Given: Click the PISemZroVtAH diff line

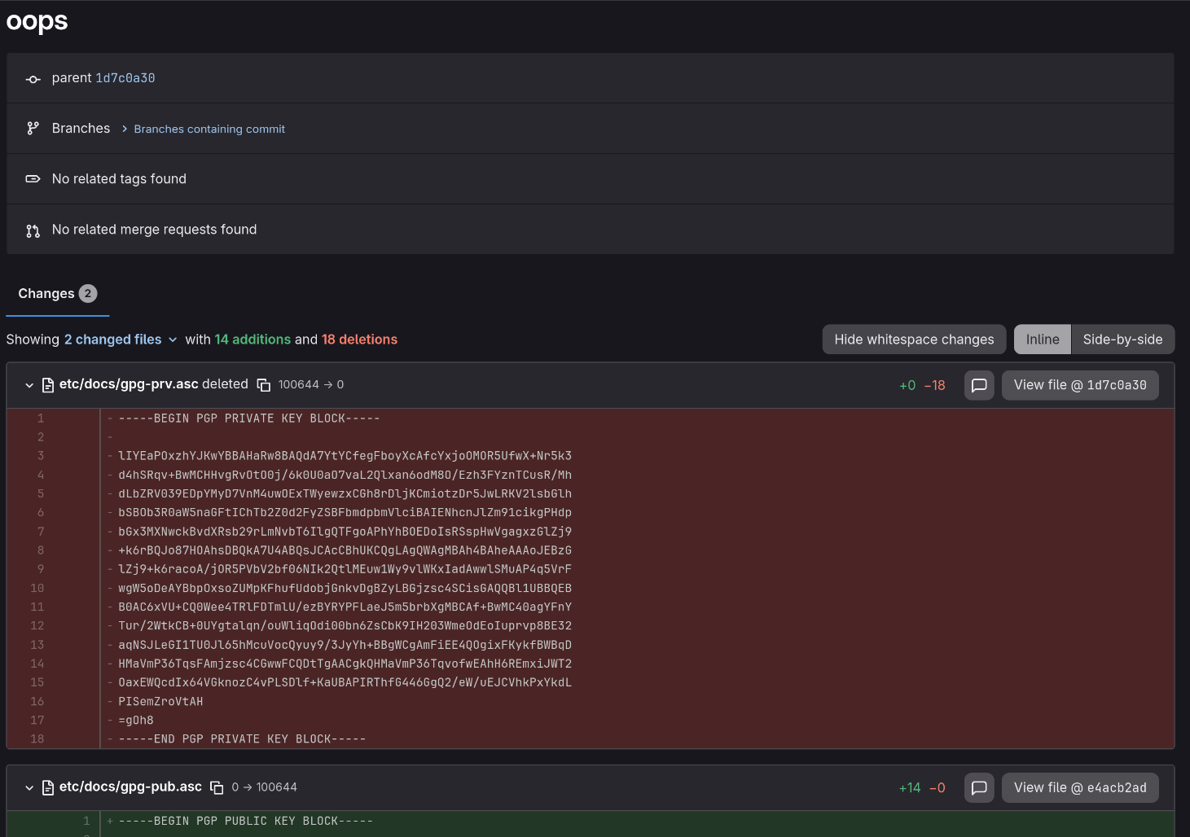Looking at the screenshot, I should pyautogui.click(x=160, y=702).
